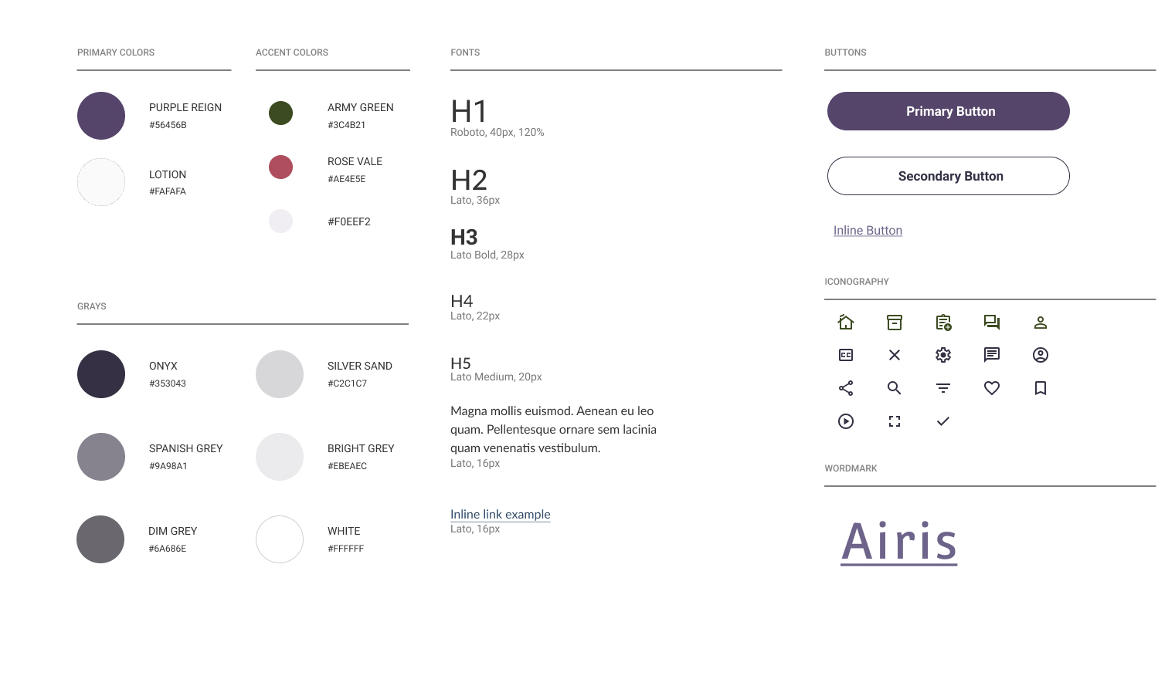Follow the Inline Button link
The image size is (1175, 696).
point(868,231)
